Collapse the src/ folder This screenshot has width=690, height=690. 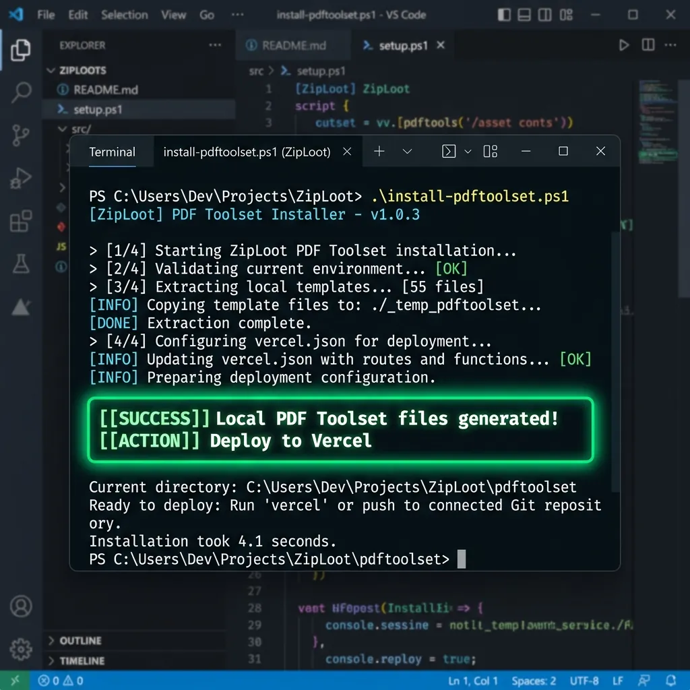pyautogui.click(x=75, y=129)
